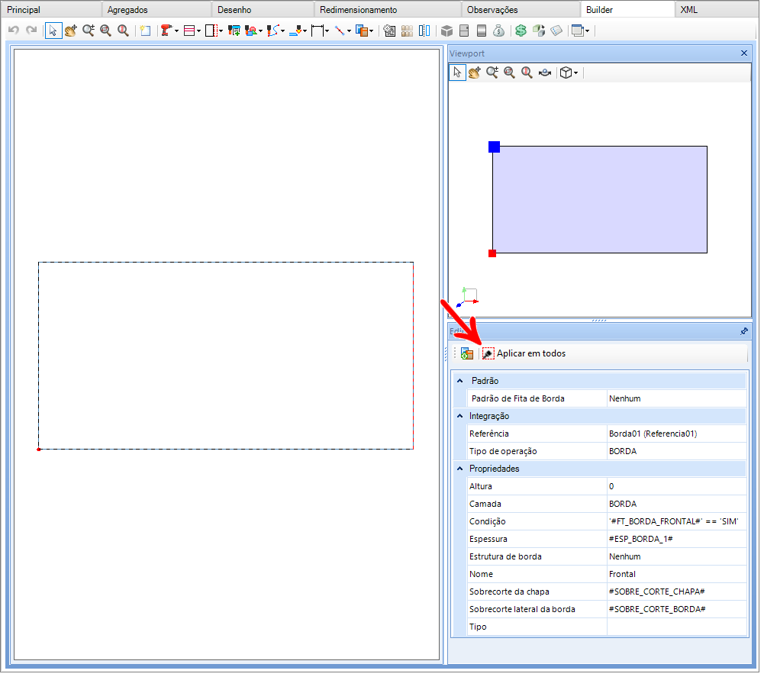This screenshot has width=764, height=677.
Task: Click the stacked windows layout icon
Action: pos(578,31)
